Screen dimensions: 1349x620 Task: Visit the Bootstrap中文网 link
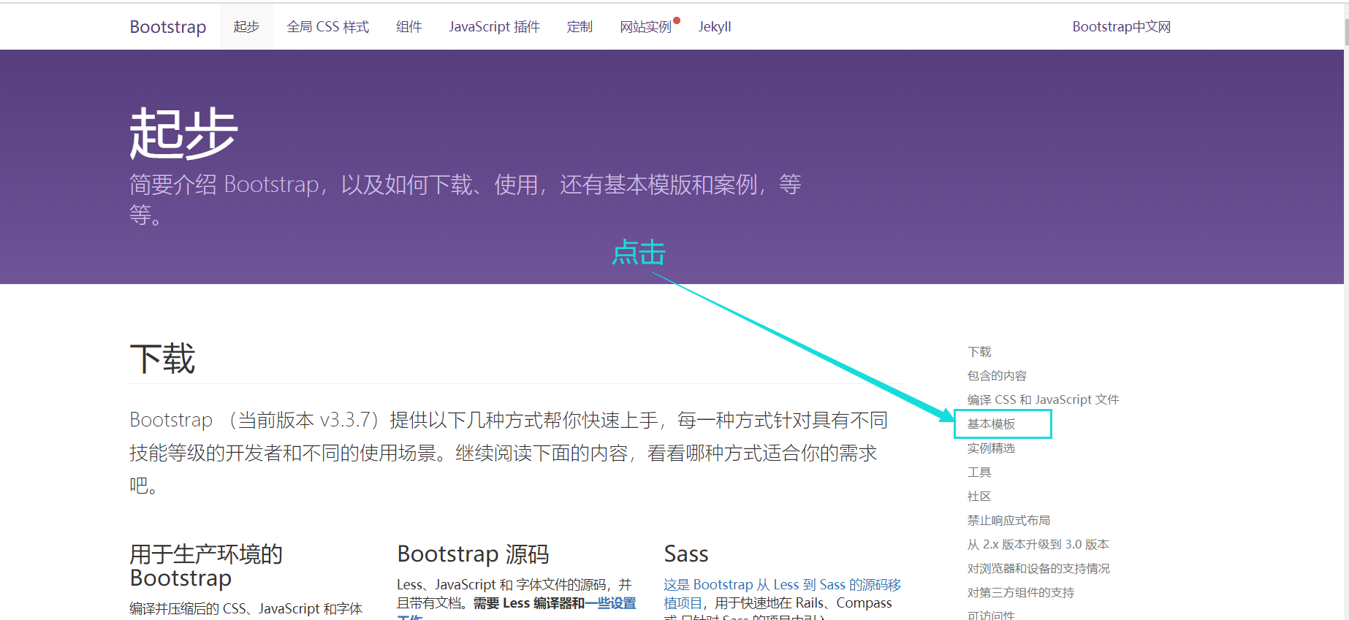(1121, 27)
